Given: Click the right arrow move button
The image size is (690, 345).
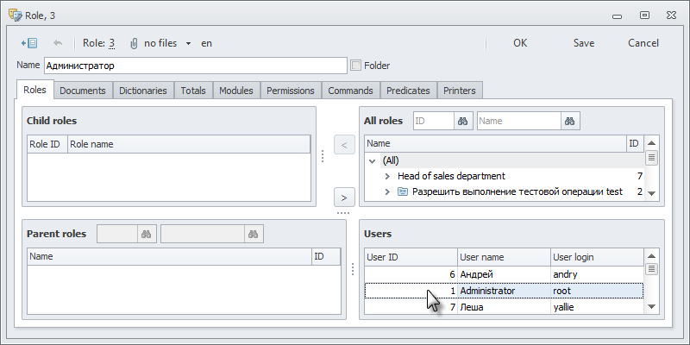Looking at the screenshot, I should tap(343, 195).
